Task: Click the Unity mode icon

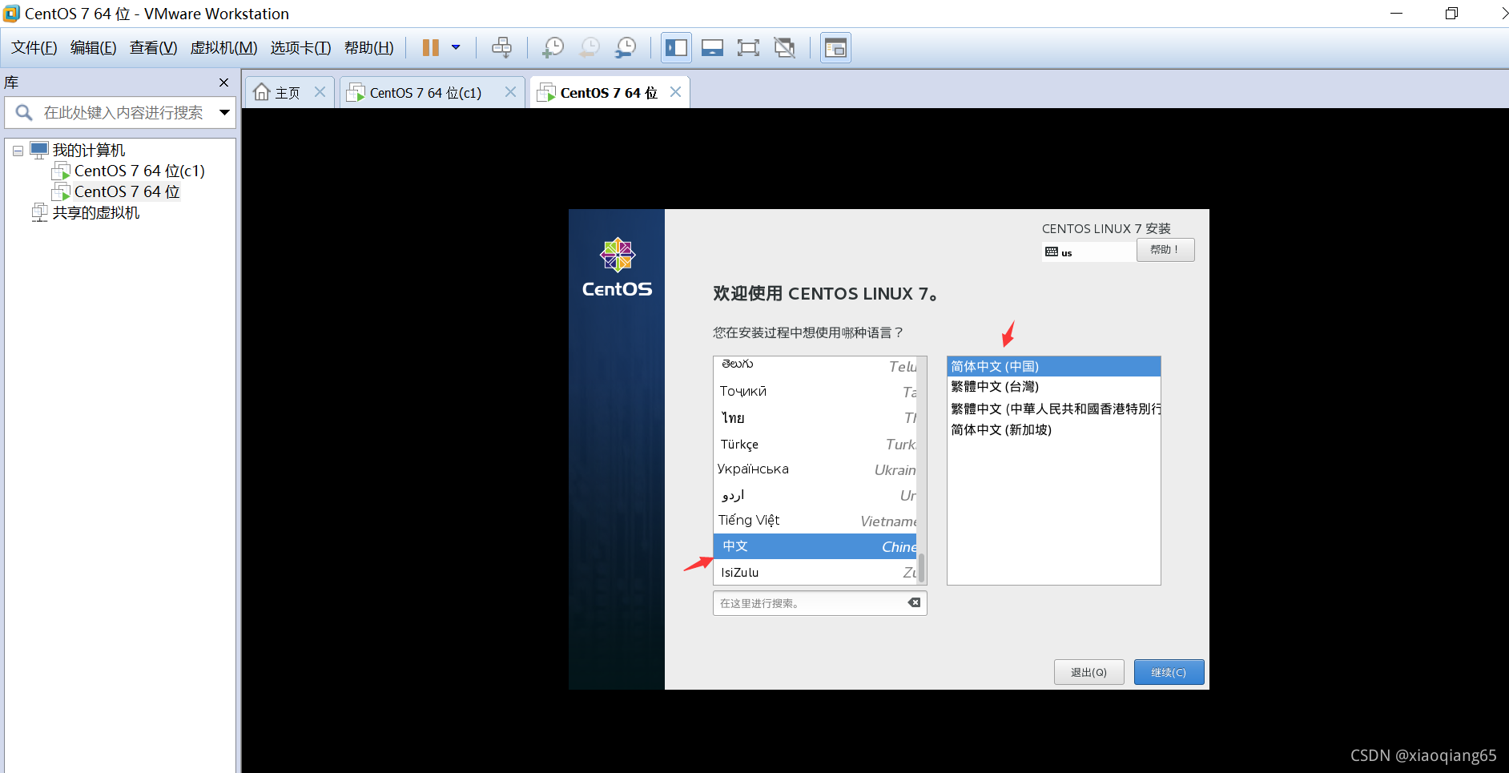Action: pyautogui.click(x=785, y=48)
